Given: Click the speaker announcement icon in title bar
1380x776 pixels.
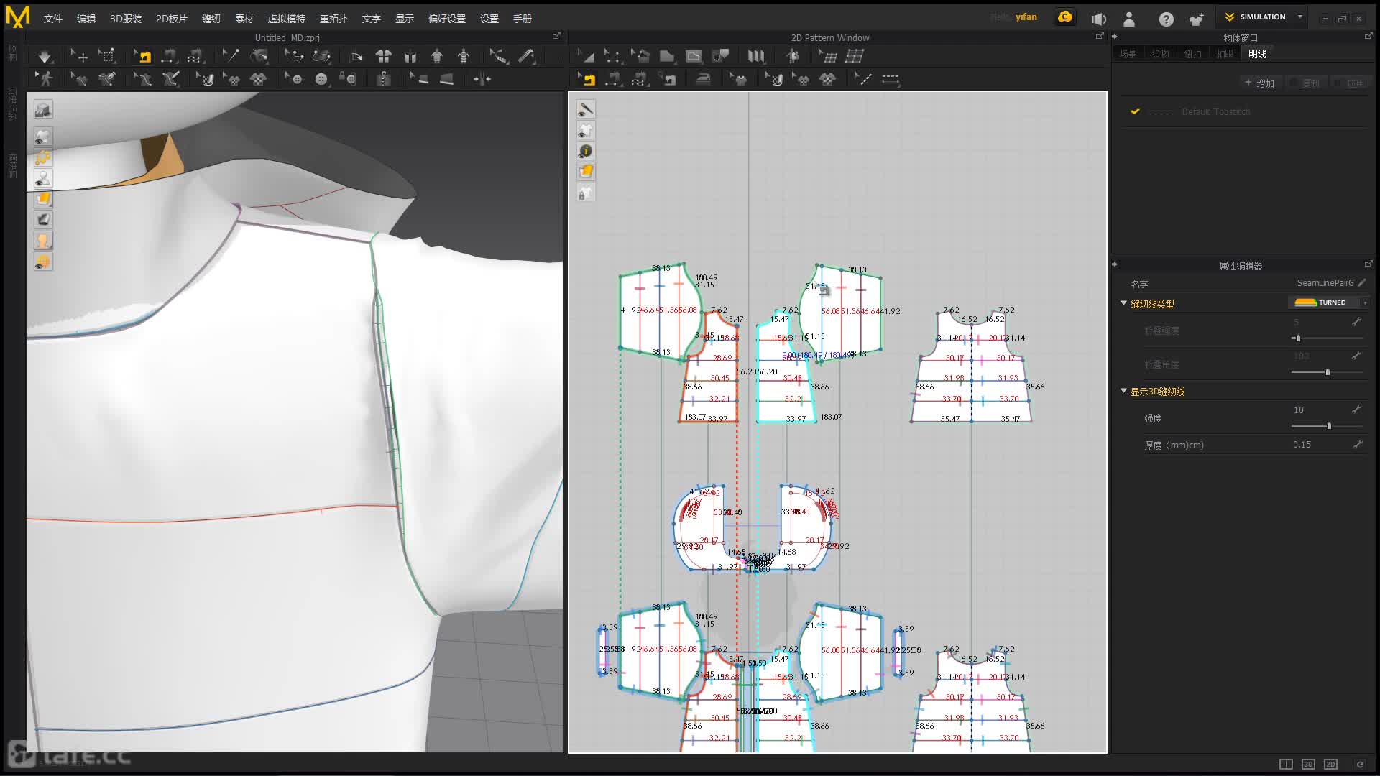Looking at the screenshot, I should click(1098, 19).
